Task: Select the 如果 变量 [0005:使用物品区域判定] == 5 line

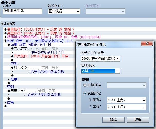Action: click(x=39, y=41)
